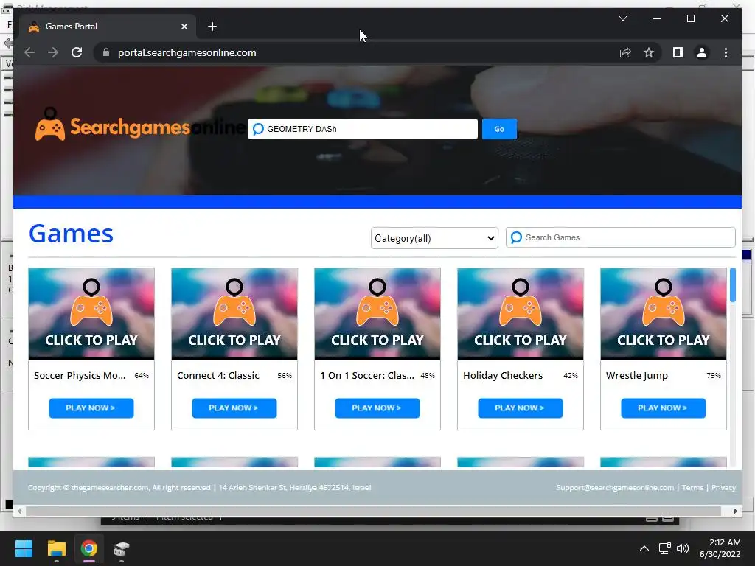Viewport: 755px width, 566px height.
Task: Open the Category(all) dropdown
Action: (x=434, y=238)
